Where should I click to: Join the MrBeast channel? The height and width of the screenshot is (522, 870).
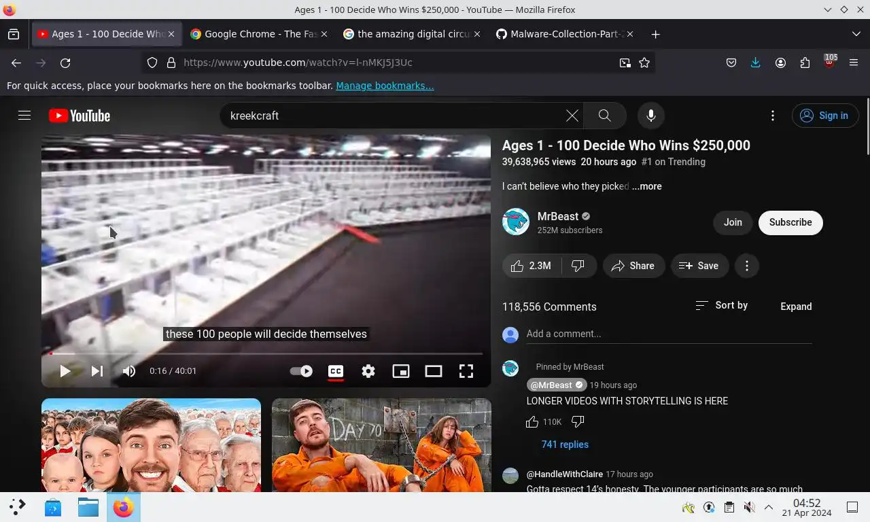pos(733,222)
